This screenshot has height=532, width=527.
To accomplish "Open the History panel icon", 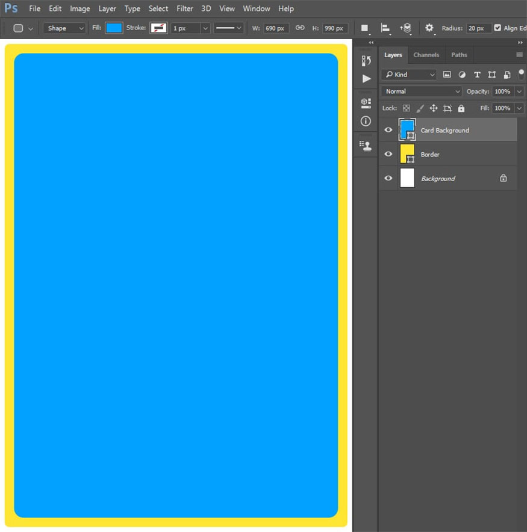I will point(366,61).
